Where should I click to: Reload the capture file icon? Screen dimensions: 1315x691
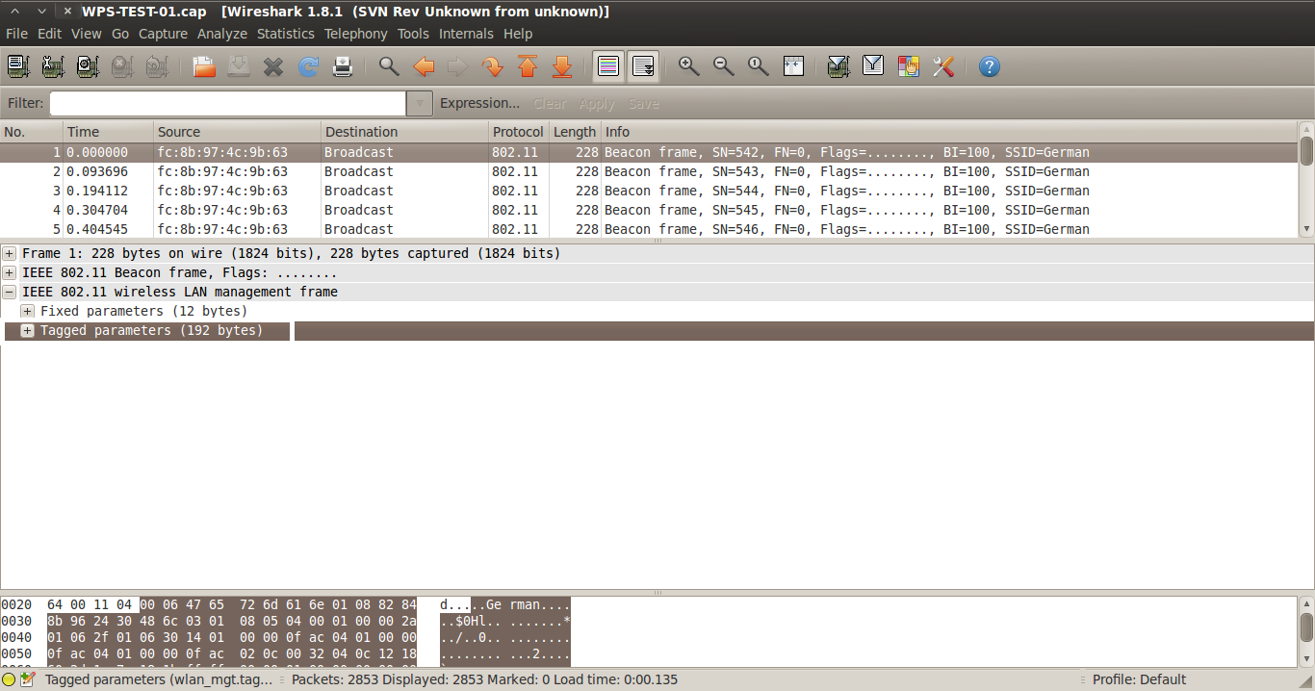coord(308,66)
